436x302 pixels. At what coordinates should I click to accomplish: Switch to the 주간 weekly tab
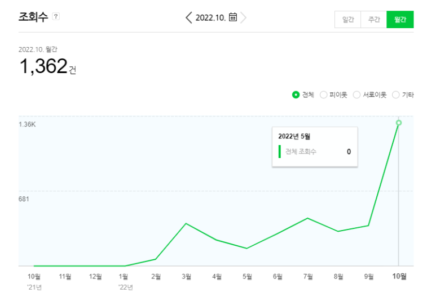click(x=374, y=20)
